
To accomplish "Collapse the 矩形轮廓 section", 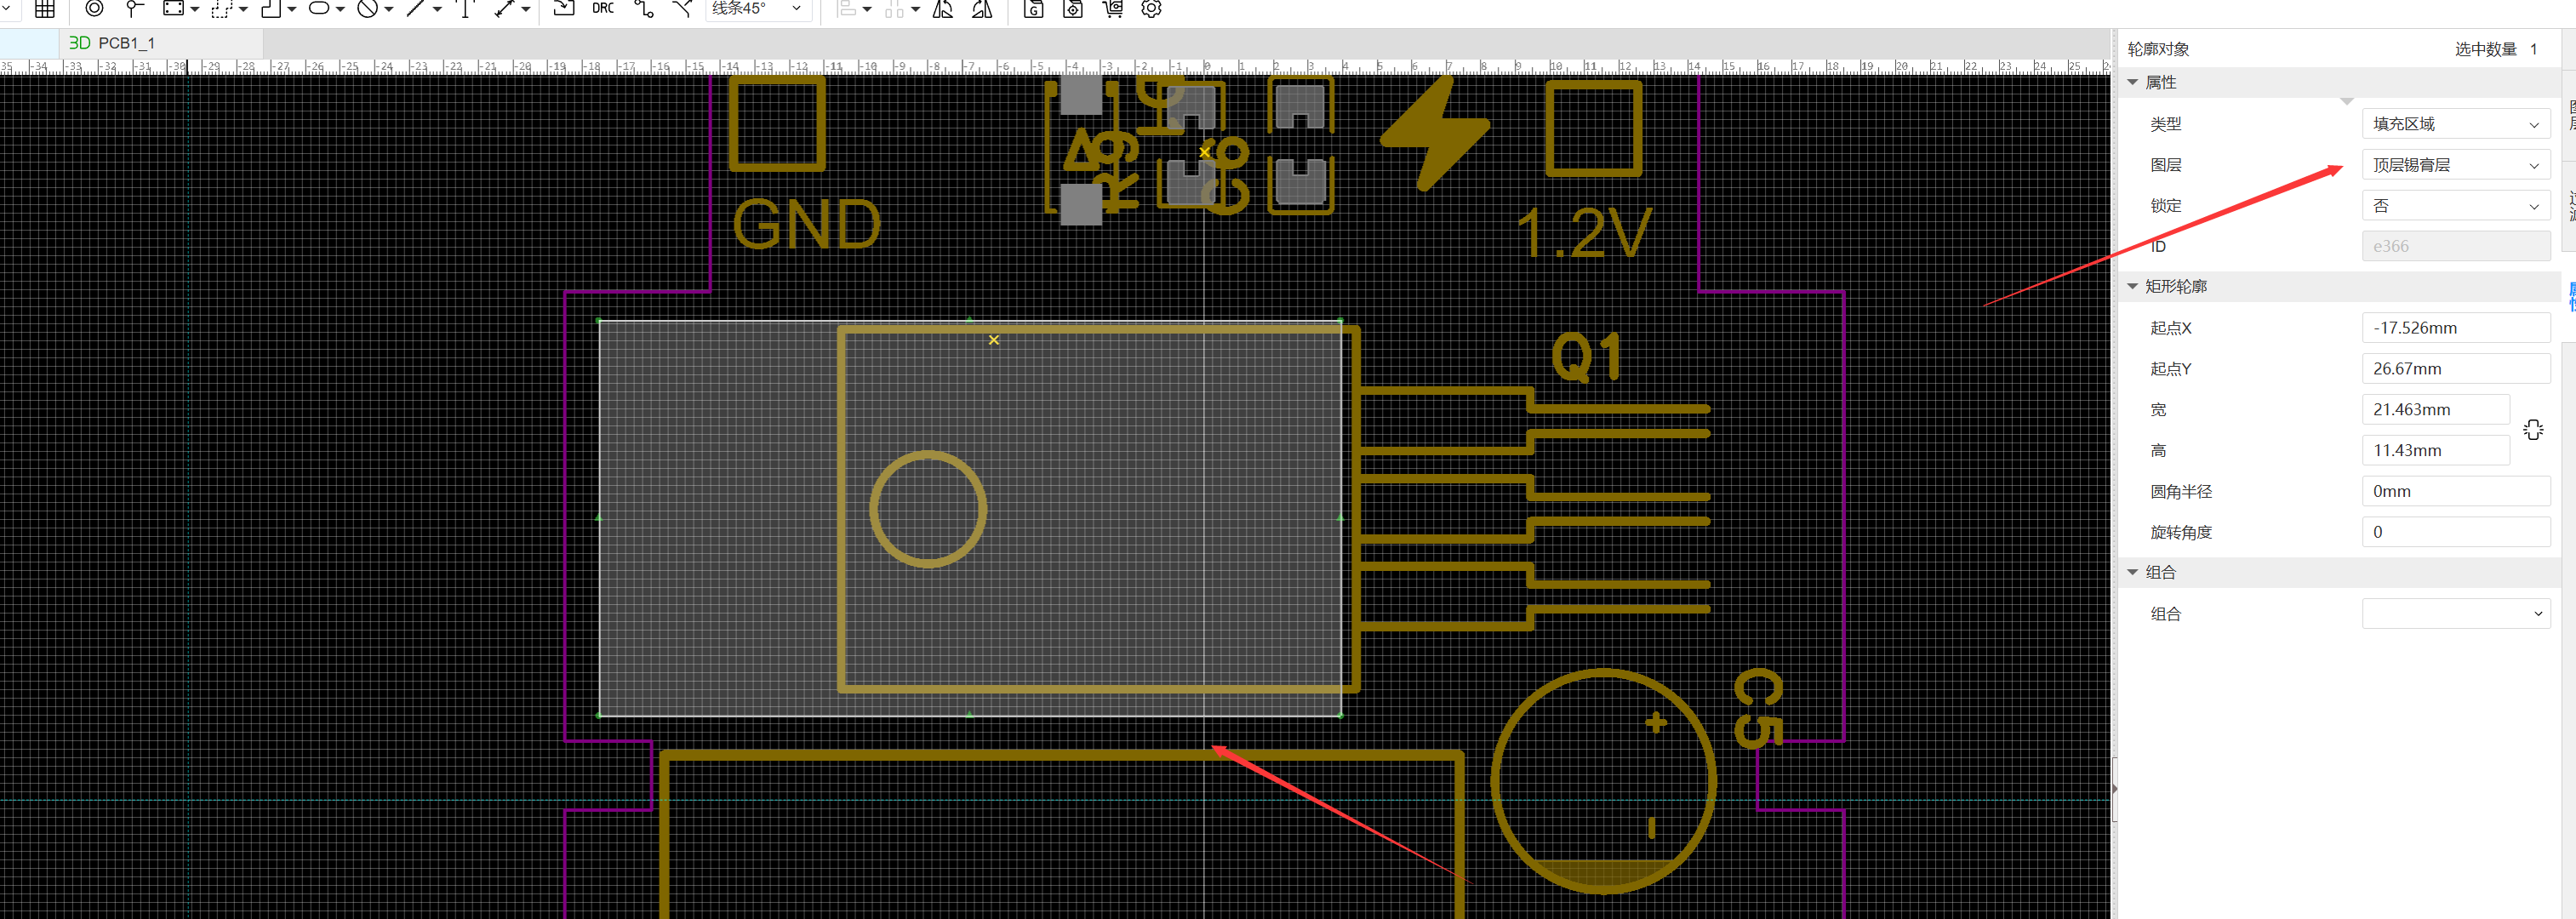I will click(2133, 286).
